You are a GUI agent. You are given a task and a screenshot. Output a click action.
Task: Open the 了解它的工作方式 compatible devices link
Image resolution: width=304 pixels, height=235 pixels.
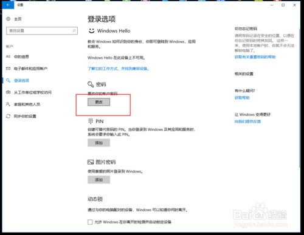[119, 69]
